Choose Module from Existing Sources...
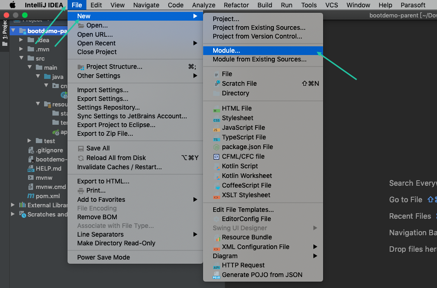The height and width of the screenshot is (288, 437). (263, 60)
